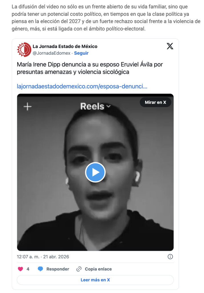
Task: Choose Leer más en X
Action: click(x=95, y=280)
